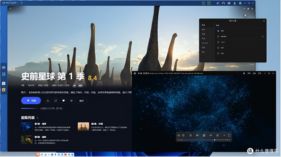Click the round X button above settings dialog
Image resolution: width=281 pixels, height=157 pixels.
click(x=245, y=16)
